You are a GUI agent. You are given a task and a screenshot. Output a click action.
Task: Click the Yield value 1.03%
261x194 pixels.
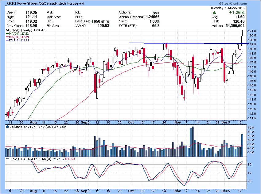coord(154,21)
